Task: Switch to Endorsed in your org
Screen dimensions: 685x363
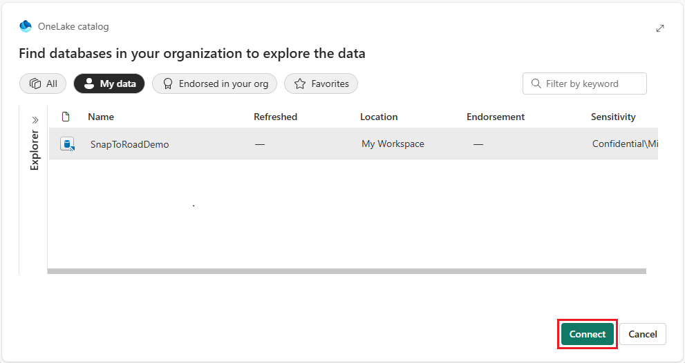Action: click(214, 84)
